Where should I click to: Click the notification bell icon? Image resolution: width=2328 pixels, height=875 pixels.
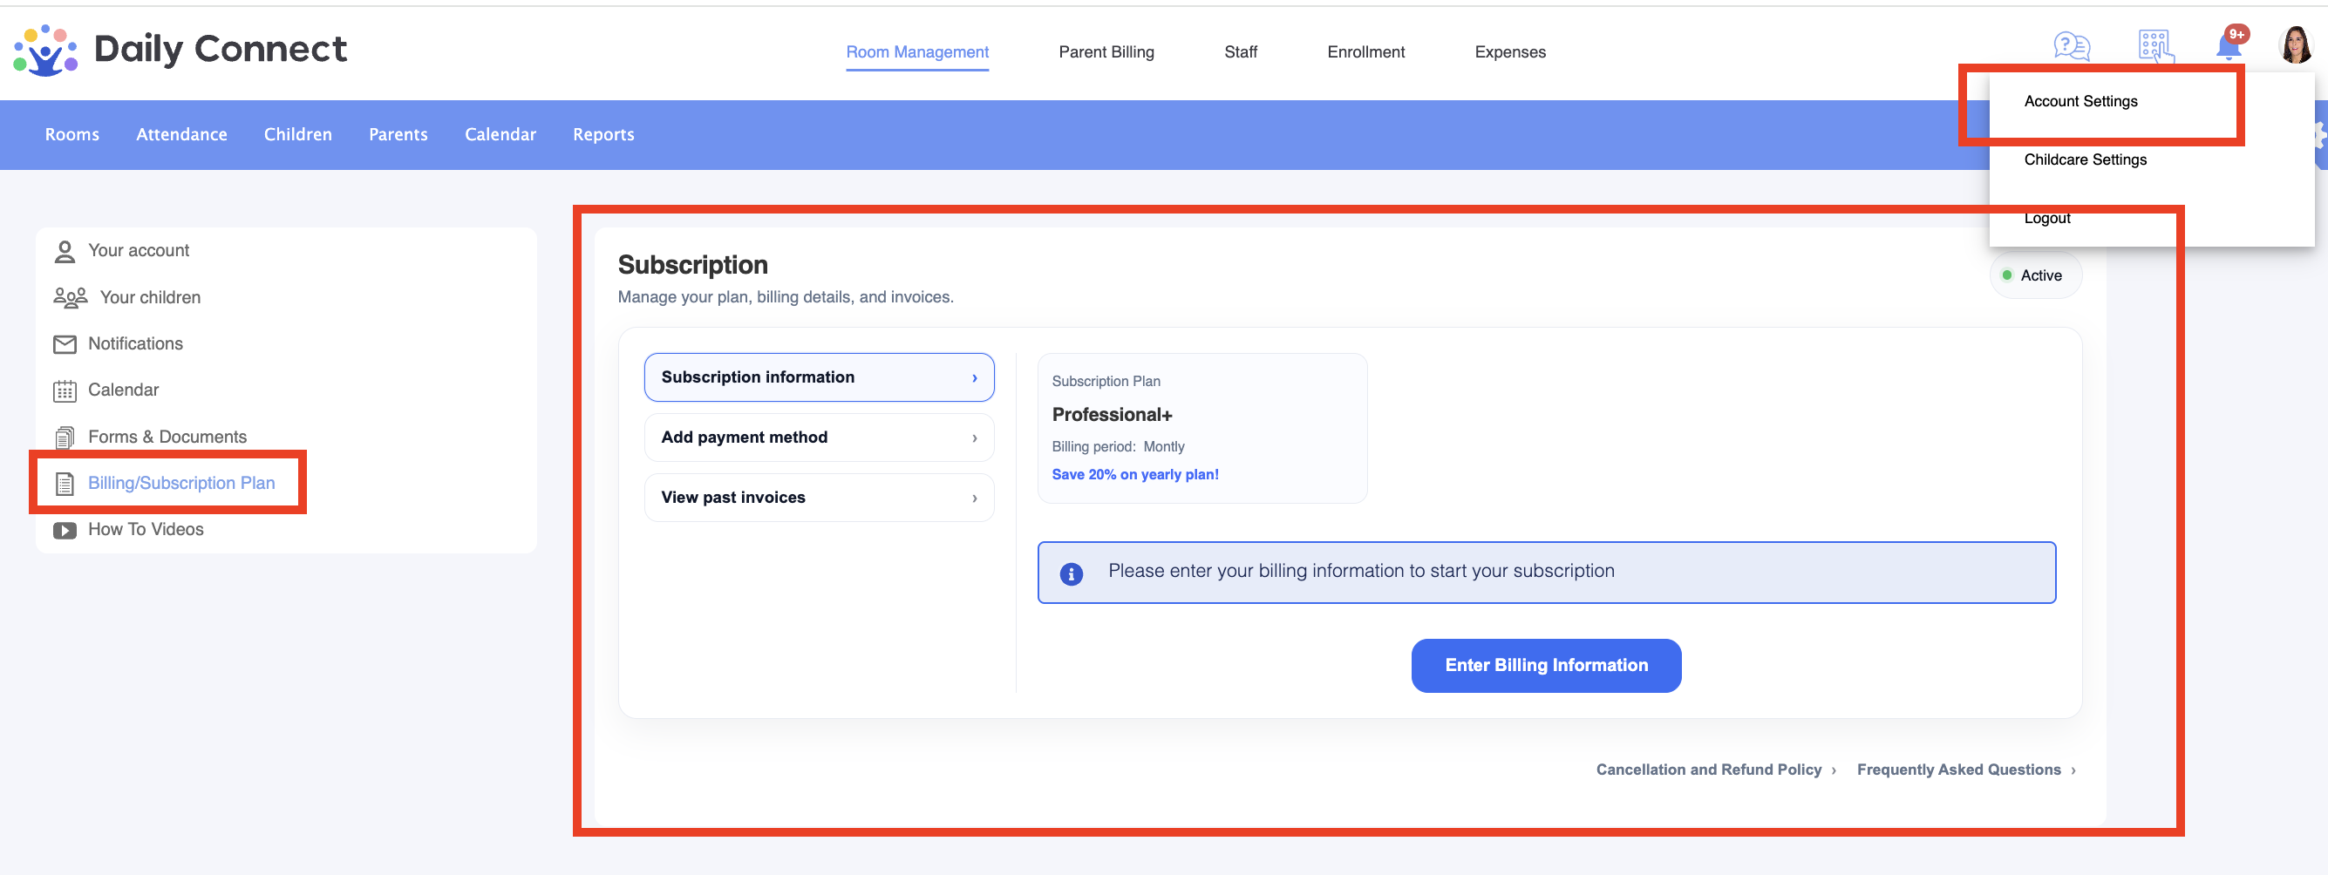click(2229, 45)
